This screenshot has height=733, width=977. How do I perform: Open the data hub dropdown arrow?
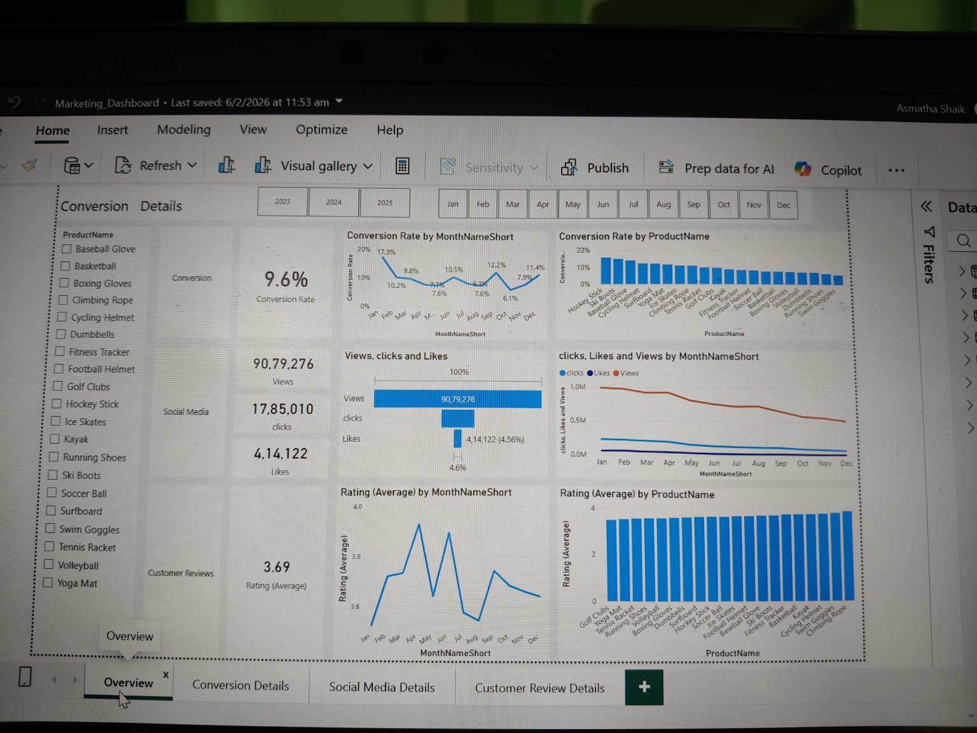point(88,166)
